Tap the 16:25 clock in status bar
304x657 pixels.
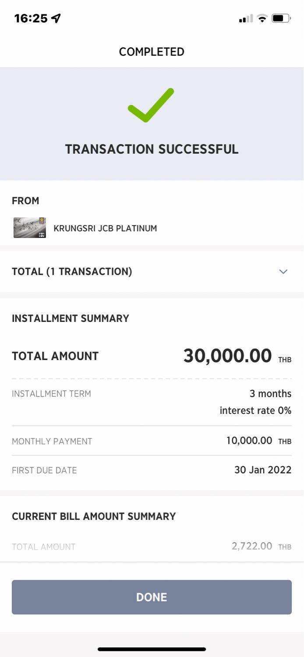pyautogui.click(x=30, y=18)
